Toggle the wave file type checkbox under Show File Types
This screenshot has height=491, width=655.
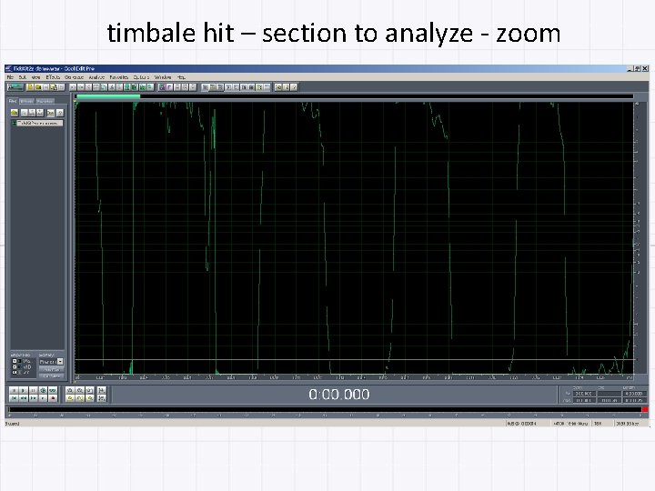point(15,361)
